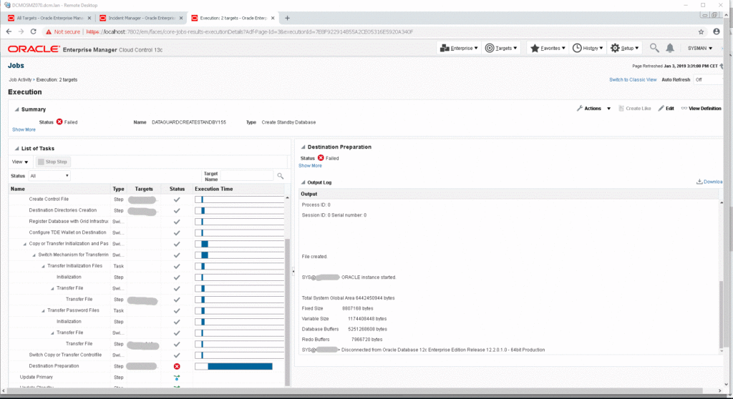
Task: Open the search magnifier in the header
Action: pyautogui.click(x=654, y=48)
